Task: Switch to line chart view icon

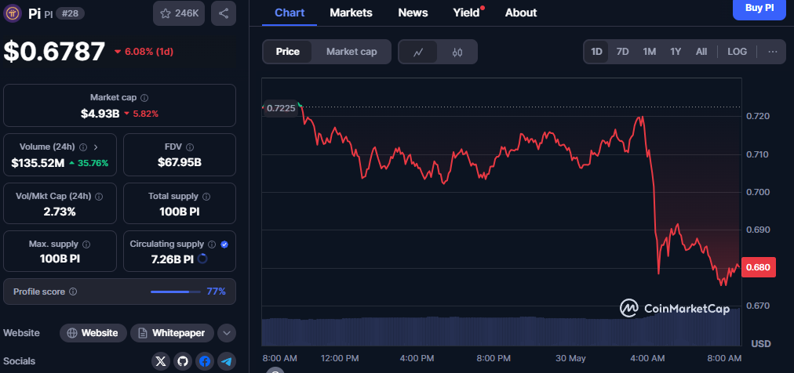Action: [x=418, y=52]
